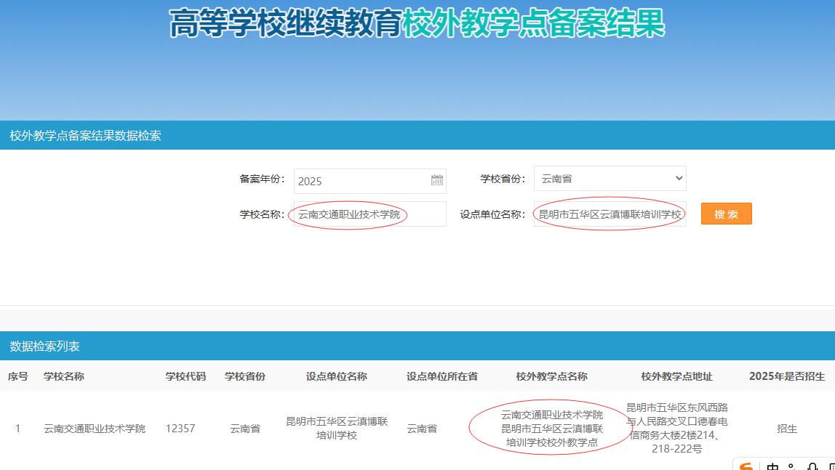Expand the 学校省份 dropdown showing 云南省
Image resolution: width=835 pixels, height=470 pixels.
coord(610,179)
